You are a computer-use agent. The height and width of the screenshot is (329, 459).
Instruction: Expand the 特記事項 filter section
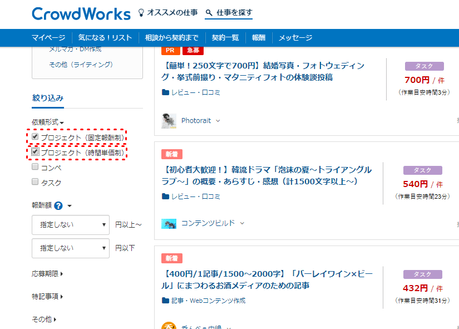pos(47,297)
